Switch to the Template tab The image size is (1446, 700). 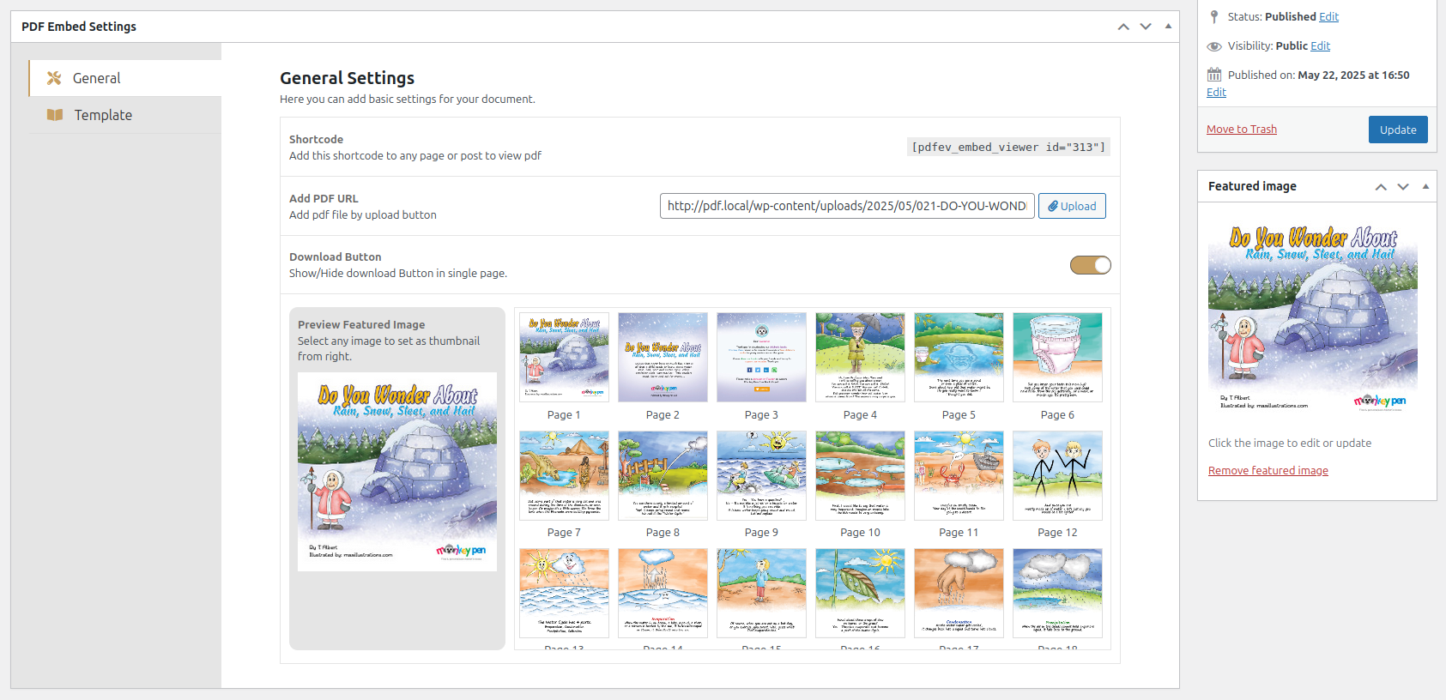125,115
